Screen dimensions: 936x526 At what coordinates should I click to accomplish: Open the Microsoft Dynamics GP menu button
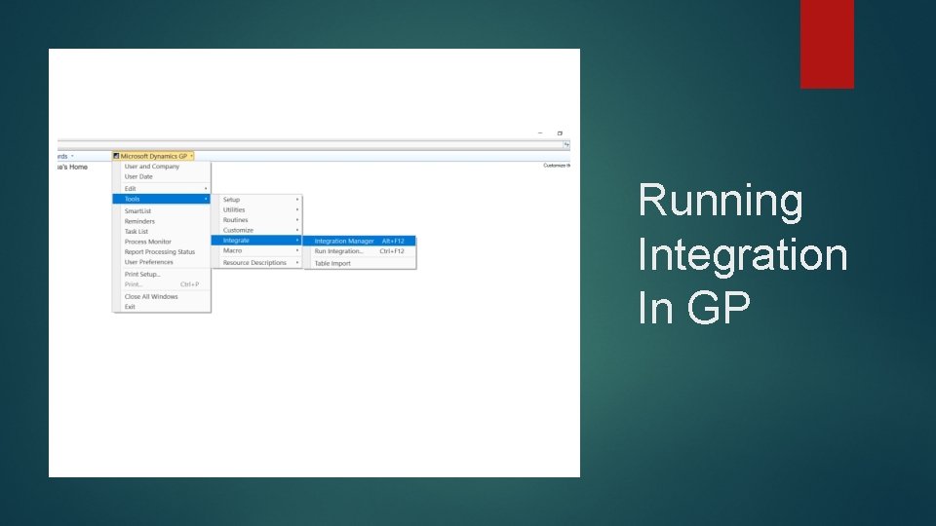click(x=153, y=156)
